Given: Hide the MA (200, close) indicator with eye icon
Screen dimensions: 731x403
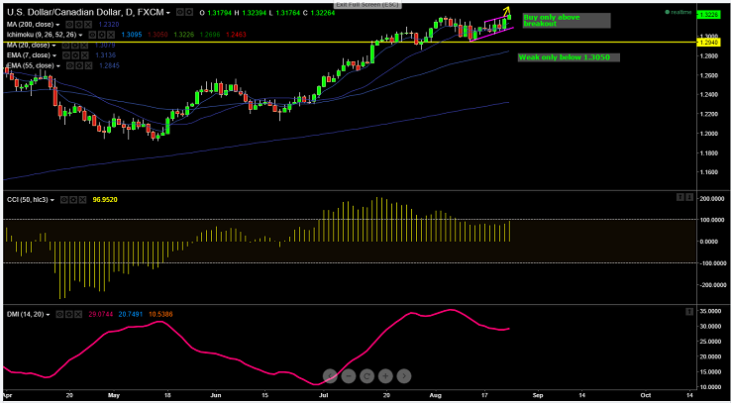Looking at the screenshot, I should coord(68,24).
